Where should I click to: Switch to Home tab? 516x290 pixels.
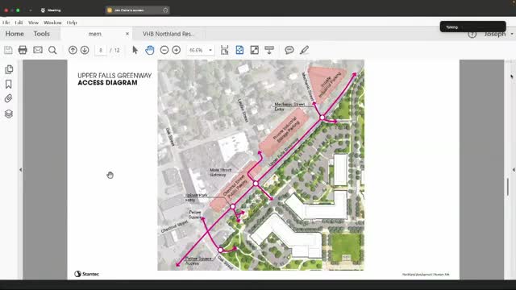click(x=15, y=34)
